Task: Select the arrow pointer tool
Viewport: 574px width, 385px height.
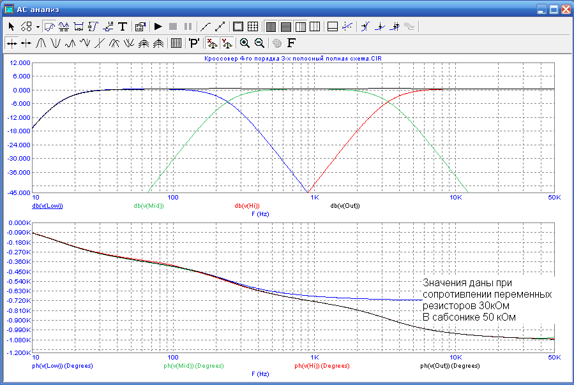Action: pyautogui.click(x=11, y=27)
